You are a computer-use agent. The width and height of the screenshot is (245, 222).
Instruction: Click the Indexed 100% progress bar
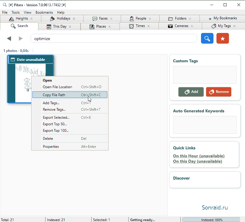click(x=212, y=220)
